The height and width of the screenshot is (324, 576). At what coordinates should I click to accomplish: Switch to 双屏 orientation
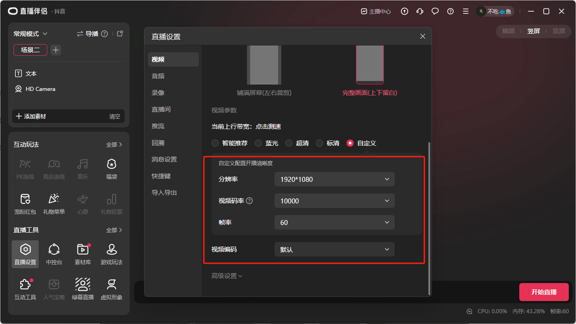coord(559,31)
